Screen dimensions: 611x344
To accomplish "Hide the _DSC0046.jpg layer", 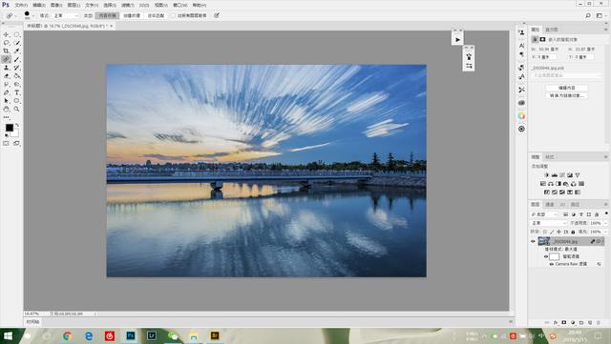I will [x=533, y=241].
